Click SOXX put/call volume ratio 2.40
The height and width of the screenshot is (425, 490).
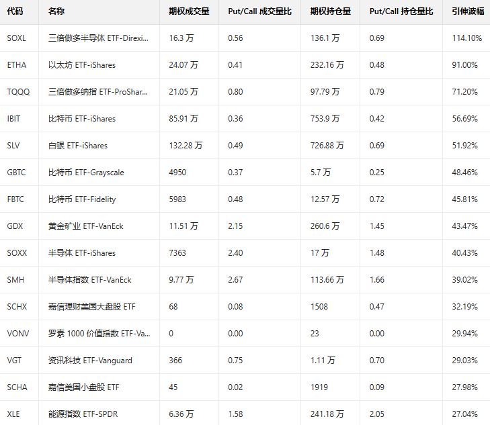[235, 252]
